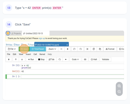Restart the kernel icon

[60, 59]
